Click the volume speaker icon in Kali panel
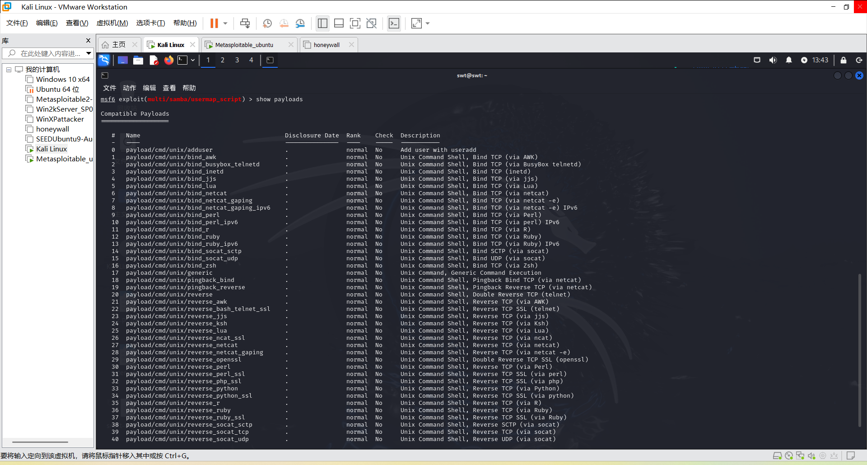 pyautogui.click(x=773, y=60)
